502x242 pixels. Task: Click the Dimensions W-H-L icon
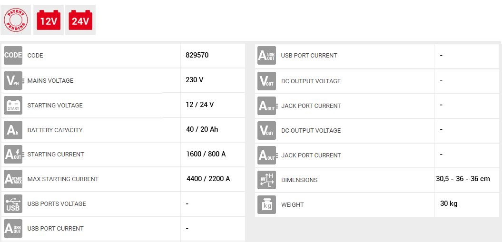[266, 180]
